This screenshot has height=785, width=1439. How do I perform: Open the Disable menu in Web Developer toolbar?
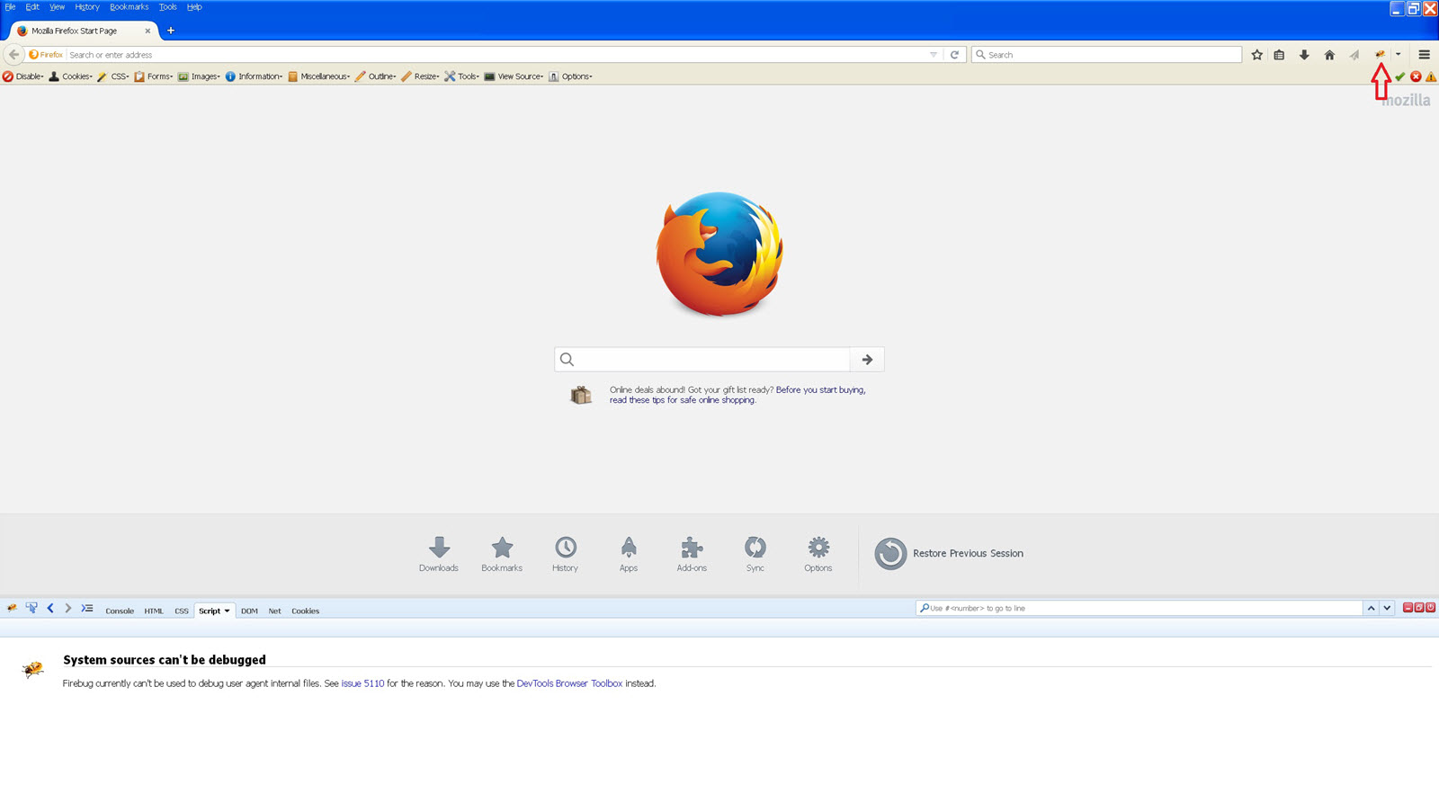coord(23,76)
